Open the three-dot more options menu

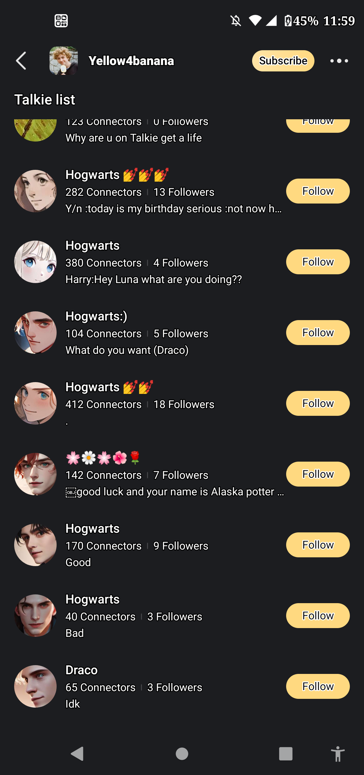pos(339,61)
